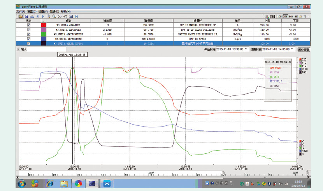The image size is (323, 191).
Task: Select the 60M time range button
Action: [x=291, y=16]
